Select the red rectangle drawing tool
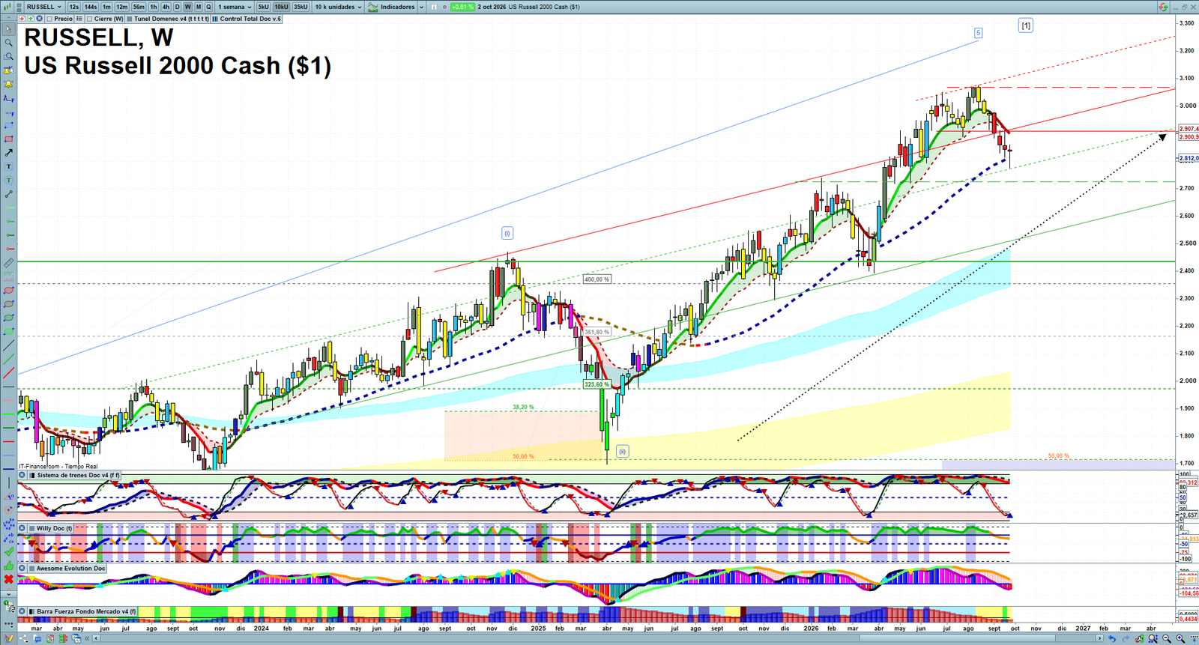Viewport: 1199px width, 645px height. coord(8,139)
